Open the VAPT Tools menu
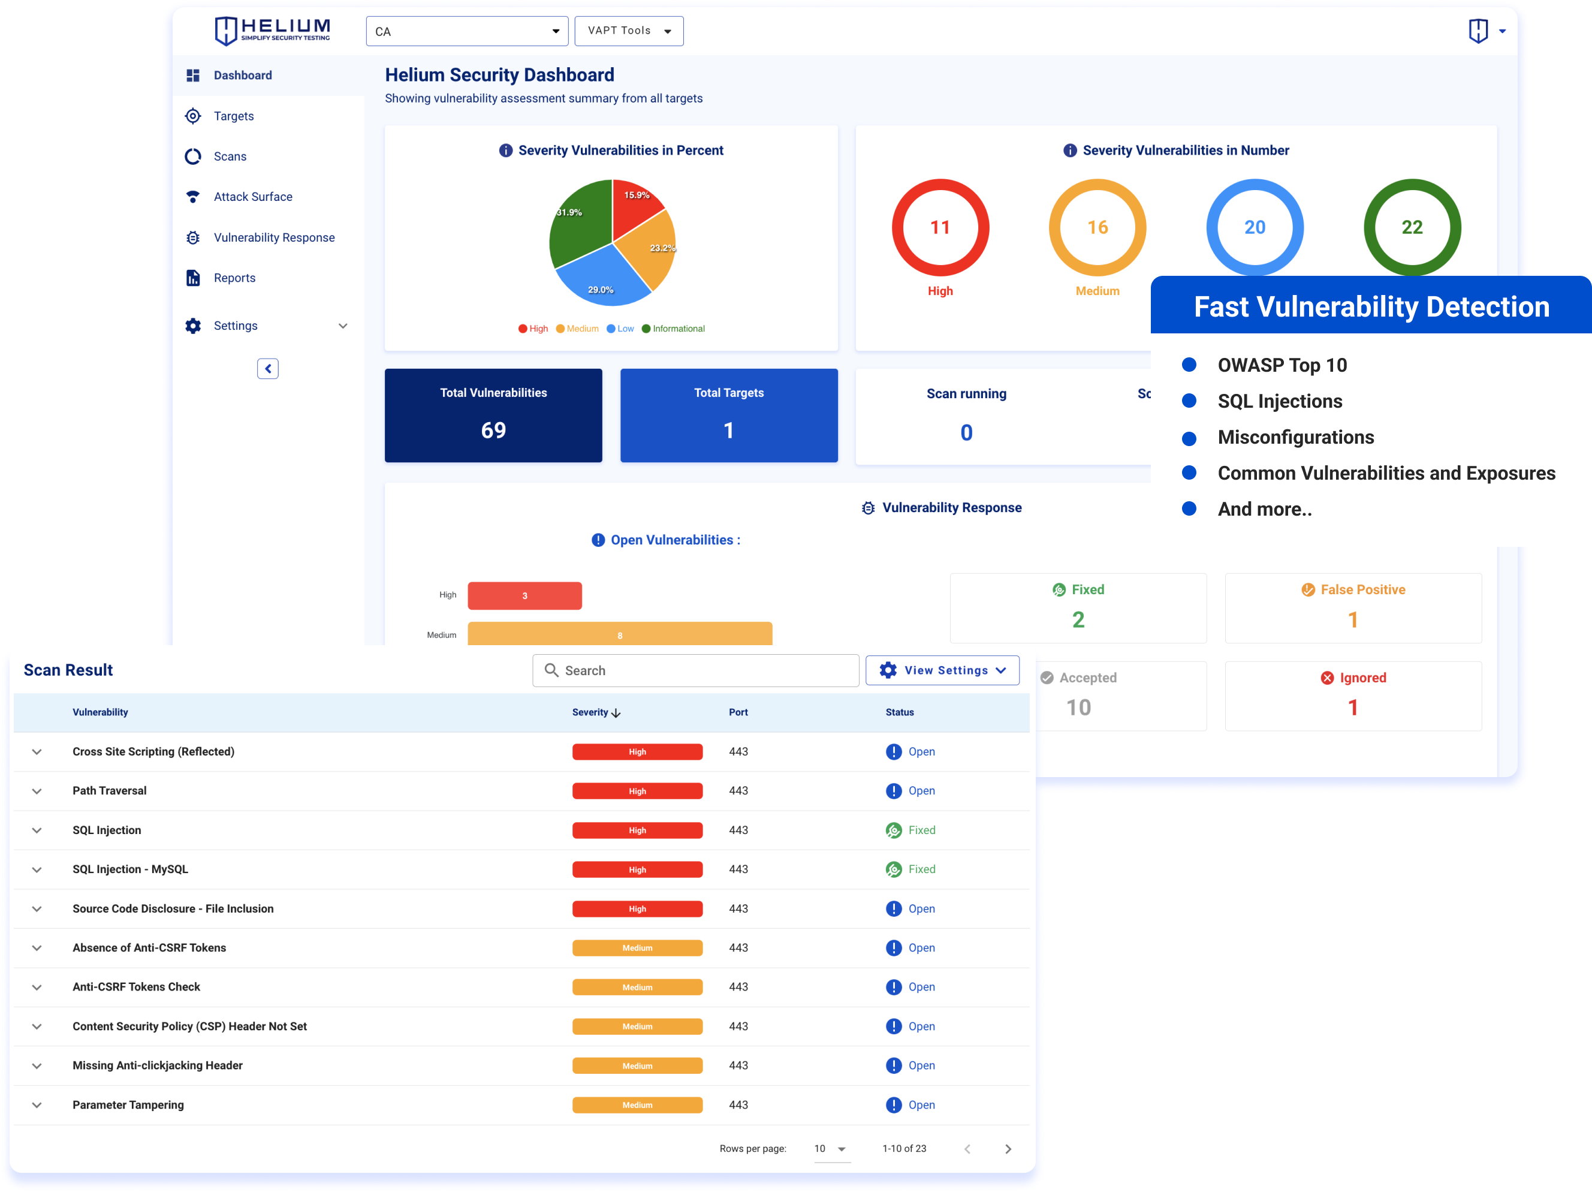1592x1192 pixels. 628,31
